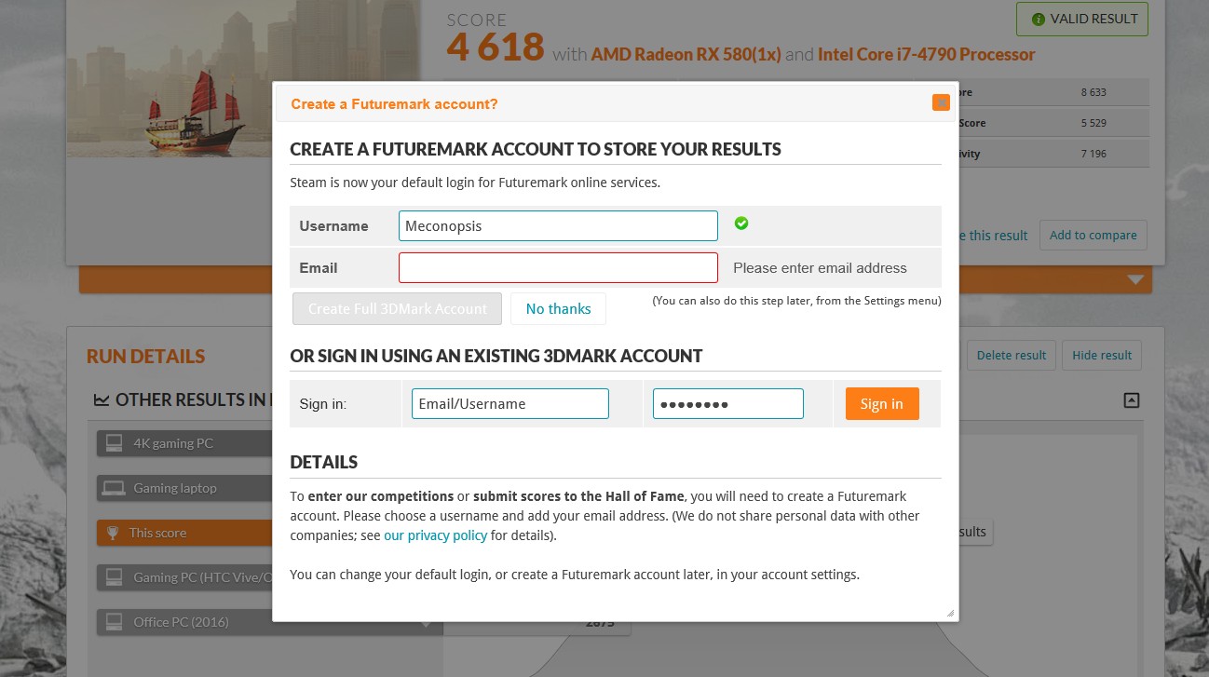This screenshot has height=677, width=1209.
Task: Click the 4 618 score value
Action: 495,47
